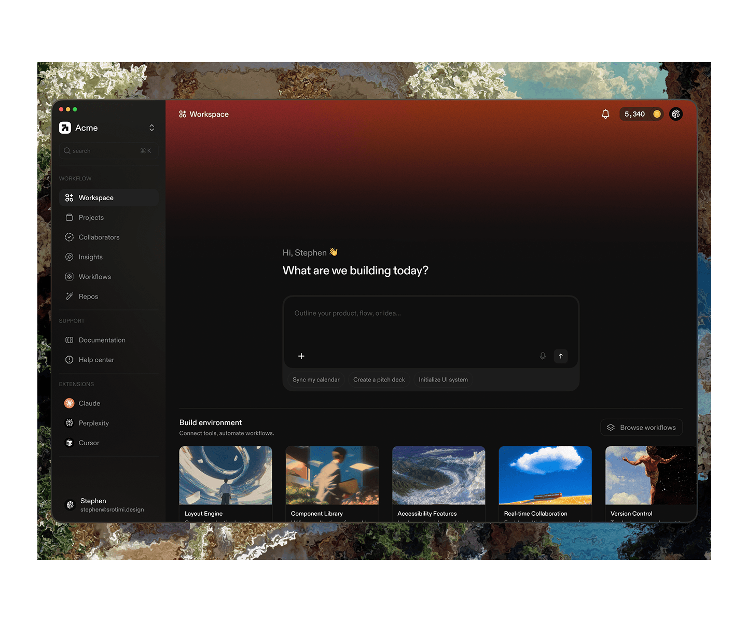Open the top-right profile avatar
747x622 pixels.
[676, 114]
